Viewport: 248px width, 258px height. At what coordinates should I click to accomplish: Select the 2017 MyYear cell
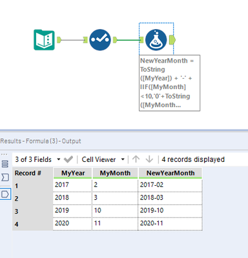pyautogui.click(x=72, y=185)
